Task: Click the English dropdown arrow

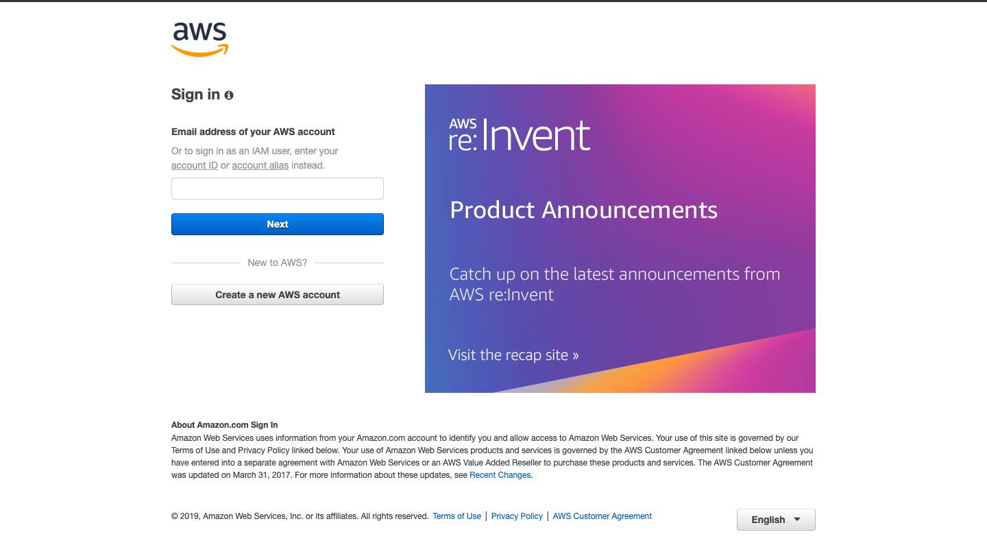Action: (796, 520)
